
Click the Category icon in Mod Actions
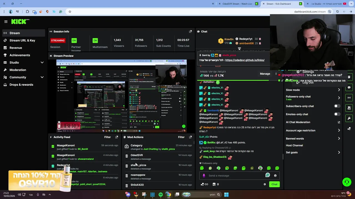[127, 146]
